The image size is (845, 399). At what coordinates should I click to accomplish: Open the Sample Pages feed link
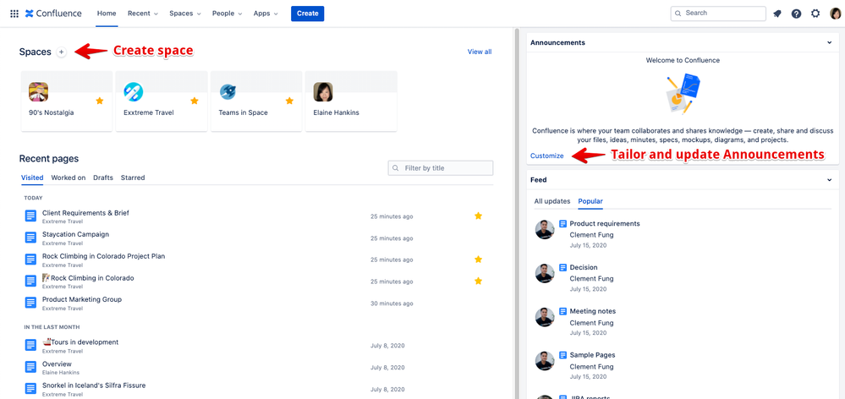point(592,355)
